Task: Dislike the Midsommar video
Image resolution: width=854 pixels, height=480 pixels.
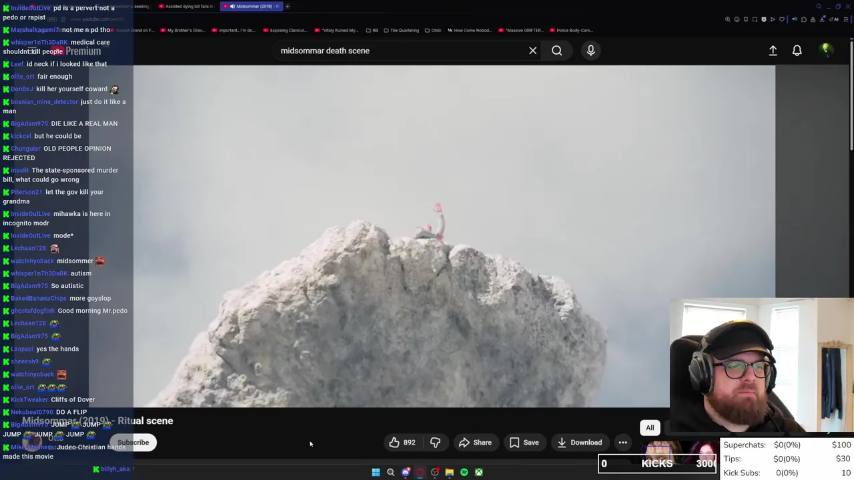Action: [x=435, y=443]
